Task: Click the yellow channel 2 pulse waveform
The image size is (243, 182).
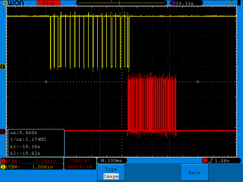Action: coord(90,42)
